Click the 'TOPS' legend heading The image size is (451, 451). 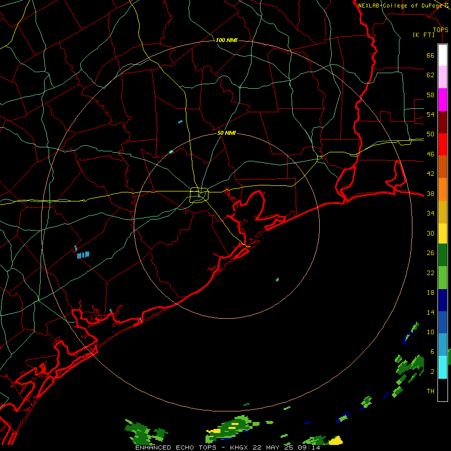tap(440, 30)
